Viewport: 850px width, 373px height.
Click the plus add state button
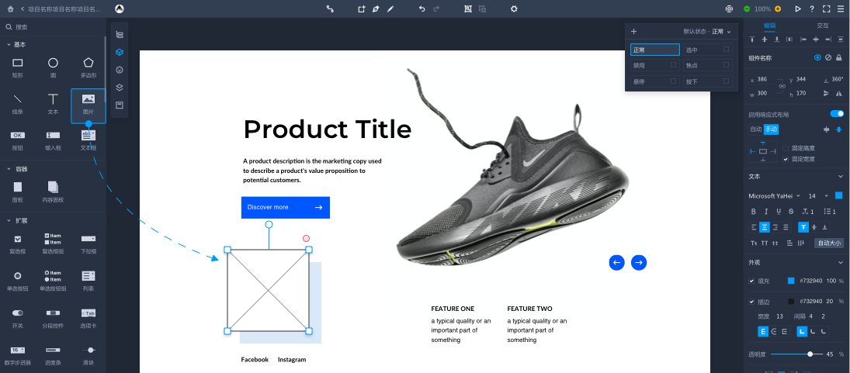633,31
